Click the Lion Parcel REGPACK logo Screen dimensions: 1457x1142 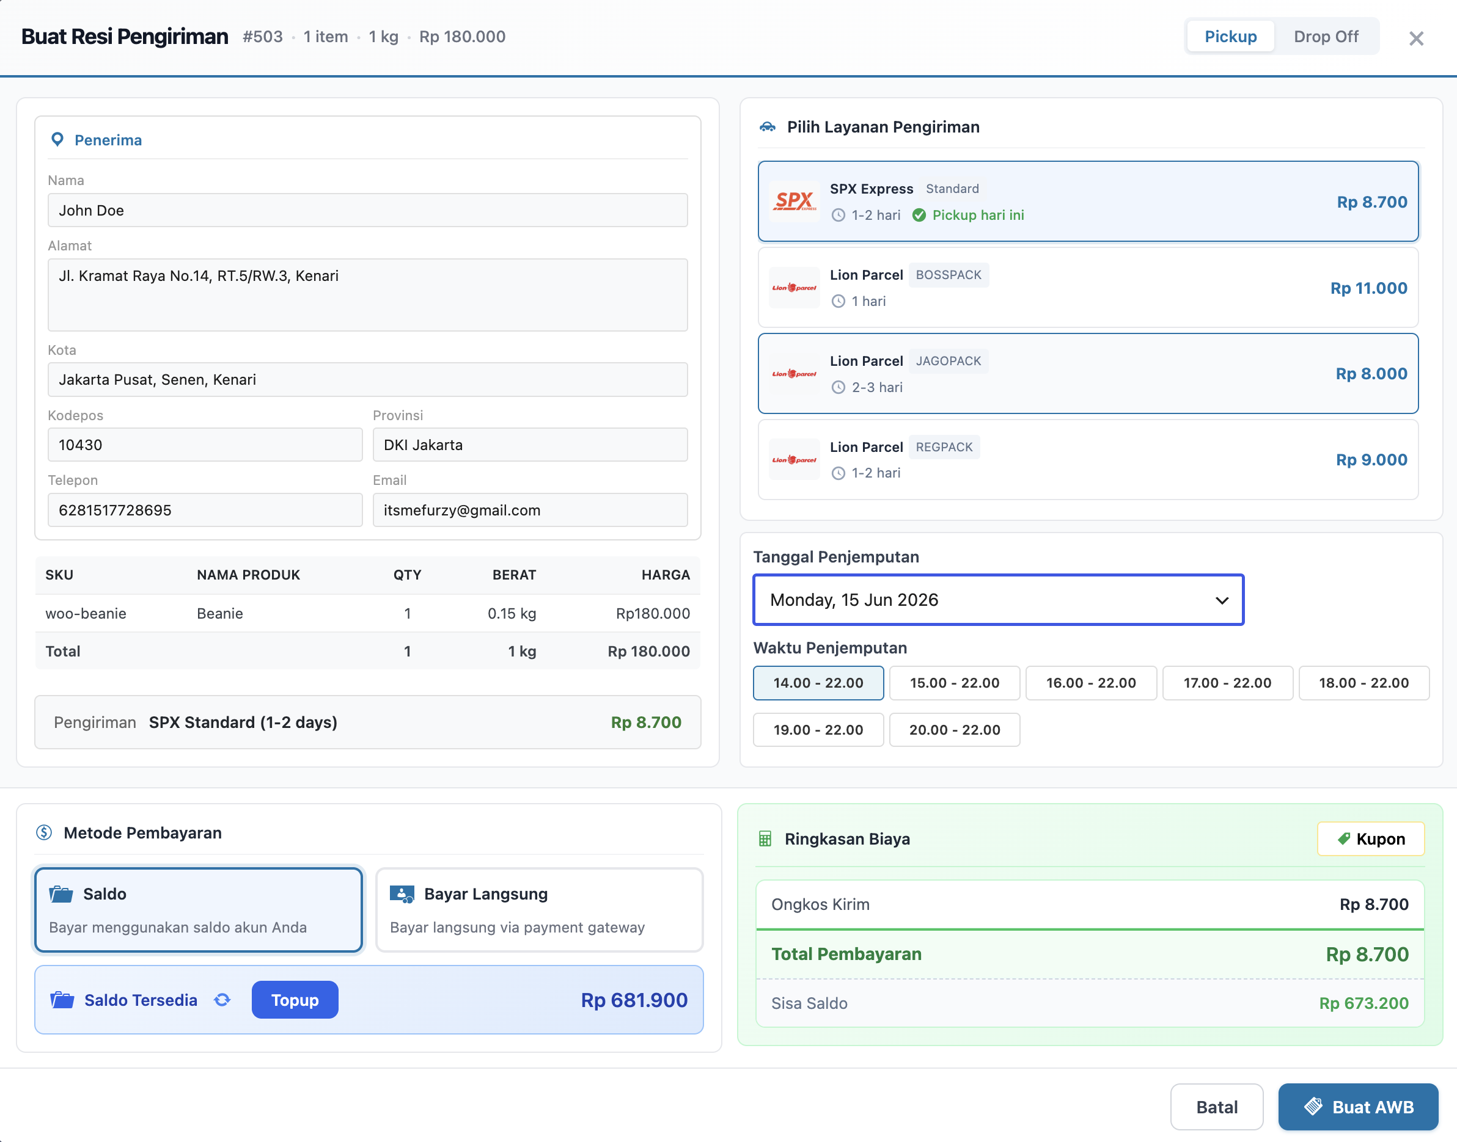[x=794, y=459]
